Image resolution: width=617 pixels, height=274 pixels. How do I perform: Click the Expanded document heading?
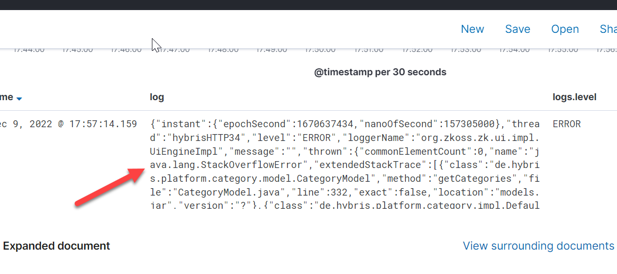pyautogui.click(x=56, y=246)
